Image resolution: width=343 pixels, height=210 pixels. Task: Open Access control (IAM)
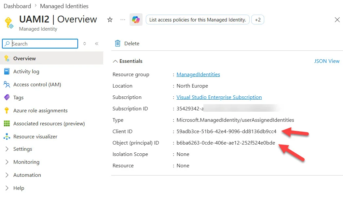(37, 84)
